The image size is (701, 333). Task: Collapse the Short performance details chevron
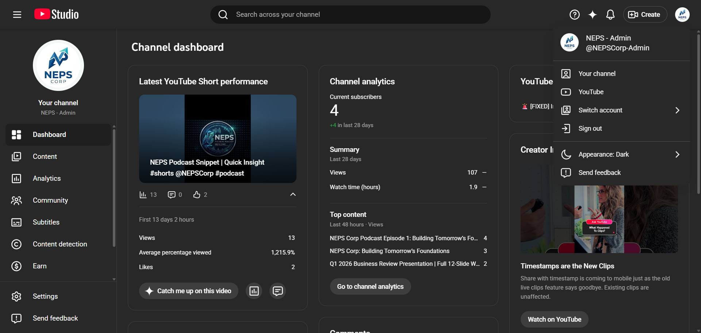tap(293, 195)
